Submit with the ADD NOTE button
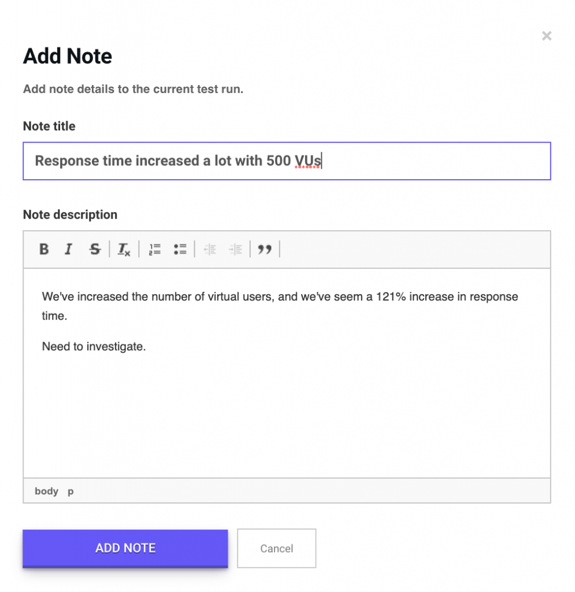The image size is (575, 592). (125, 548)
